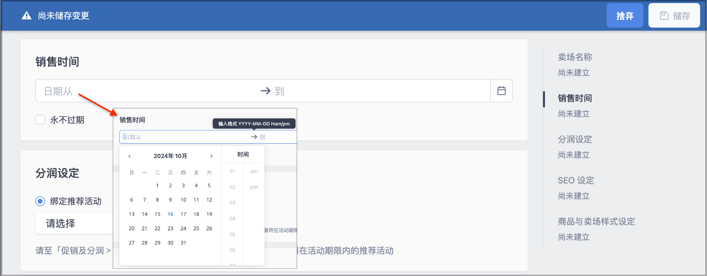Screen dimensions: 707x276
Task: Click the 储存 save button
Action: pos(674,16)
